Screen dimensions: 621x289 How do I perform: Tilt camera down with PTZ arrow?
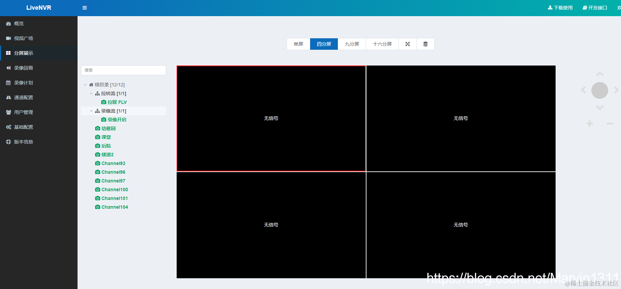[x=600, y=108]
